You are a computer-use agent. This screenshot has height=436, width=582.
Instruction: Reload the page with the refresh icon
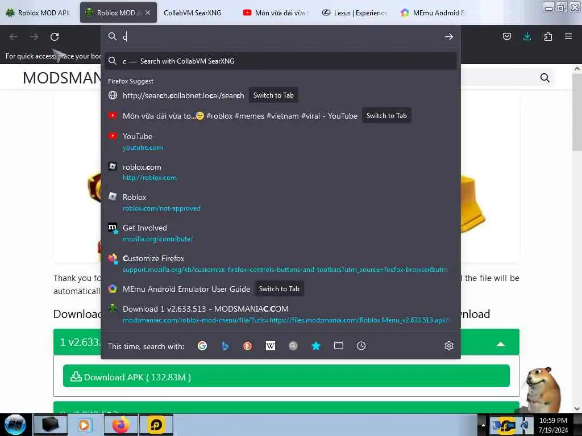pos(55,37)
